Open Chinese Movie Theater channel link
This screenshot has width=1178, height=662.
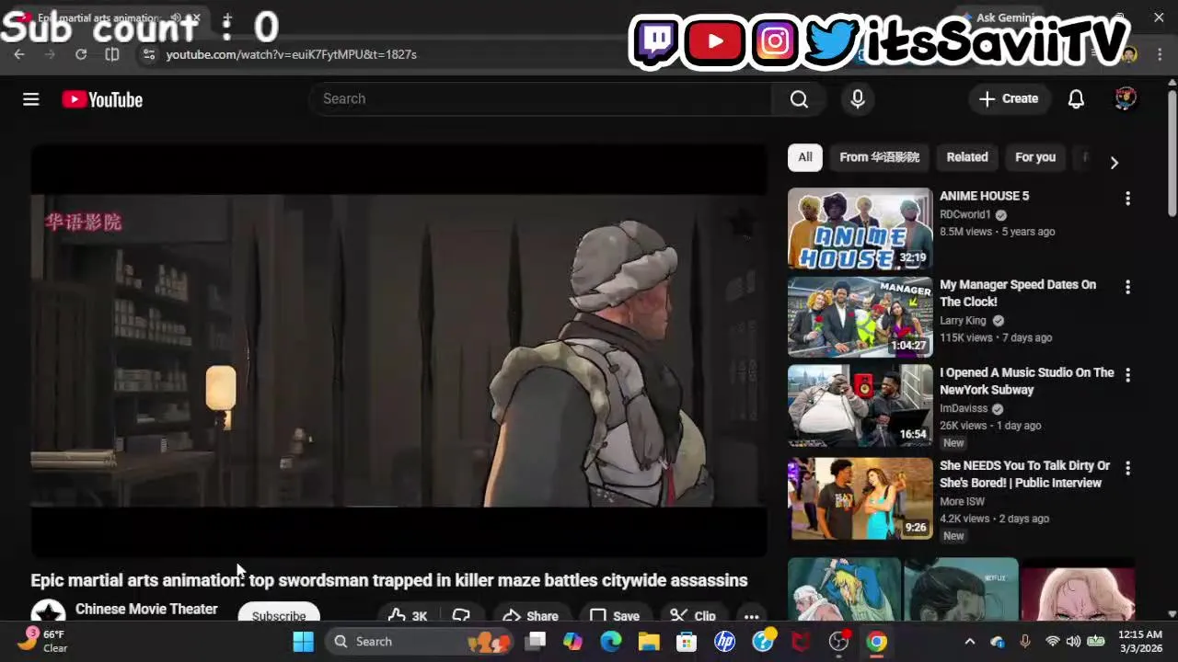(x=146, y=609)
